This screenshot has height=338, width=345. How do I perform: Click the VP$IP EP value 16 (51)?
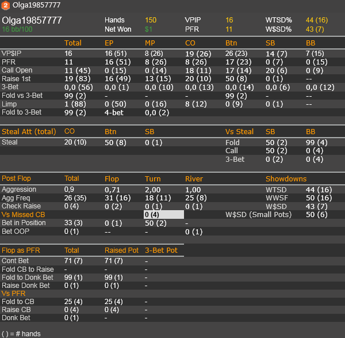[116, 54]
